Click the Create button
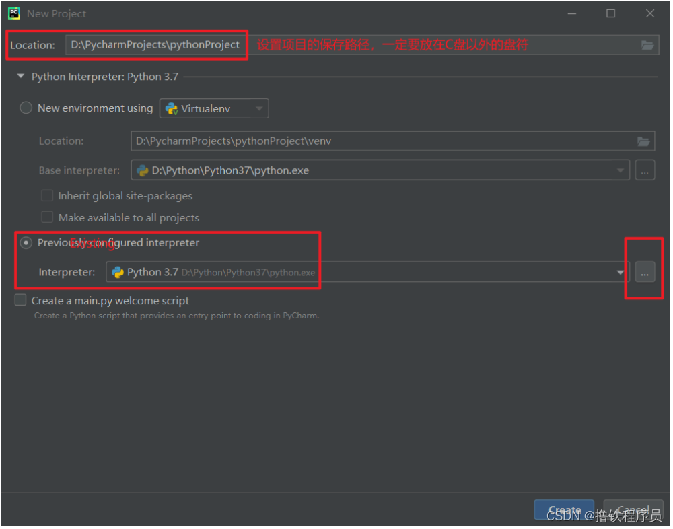 565,511
